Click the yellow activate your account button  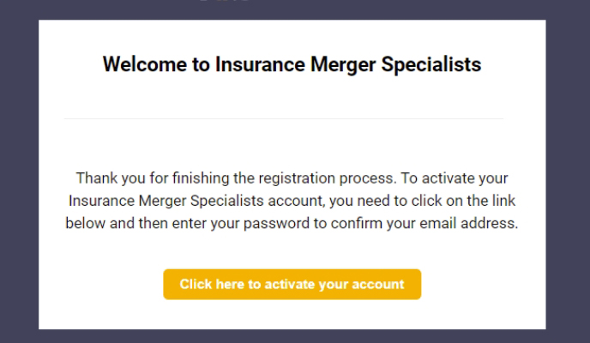[292, 285]
